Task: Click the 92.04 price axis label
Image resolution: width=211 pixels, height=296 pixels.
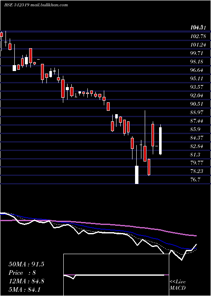Action: coord(197,96)
